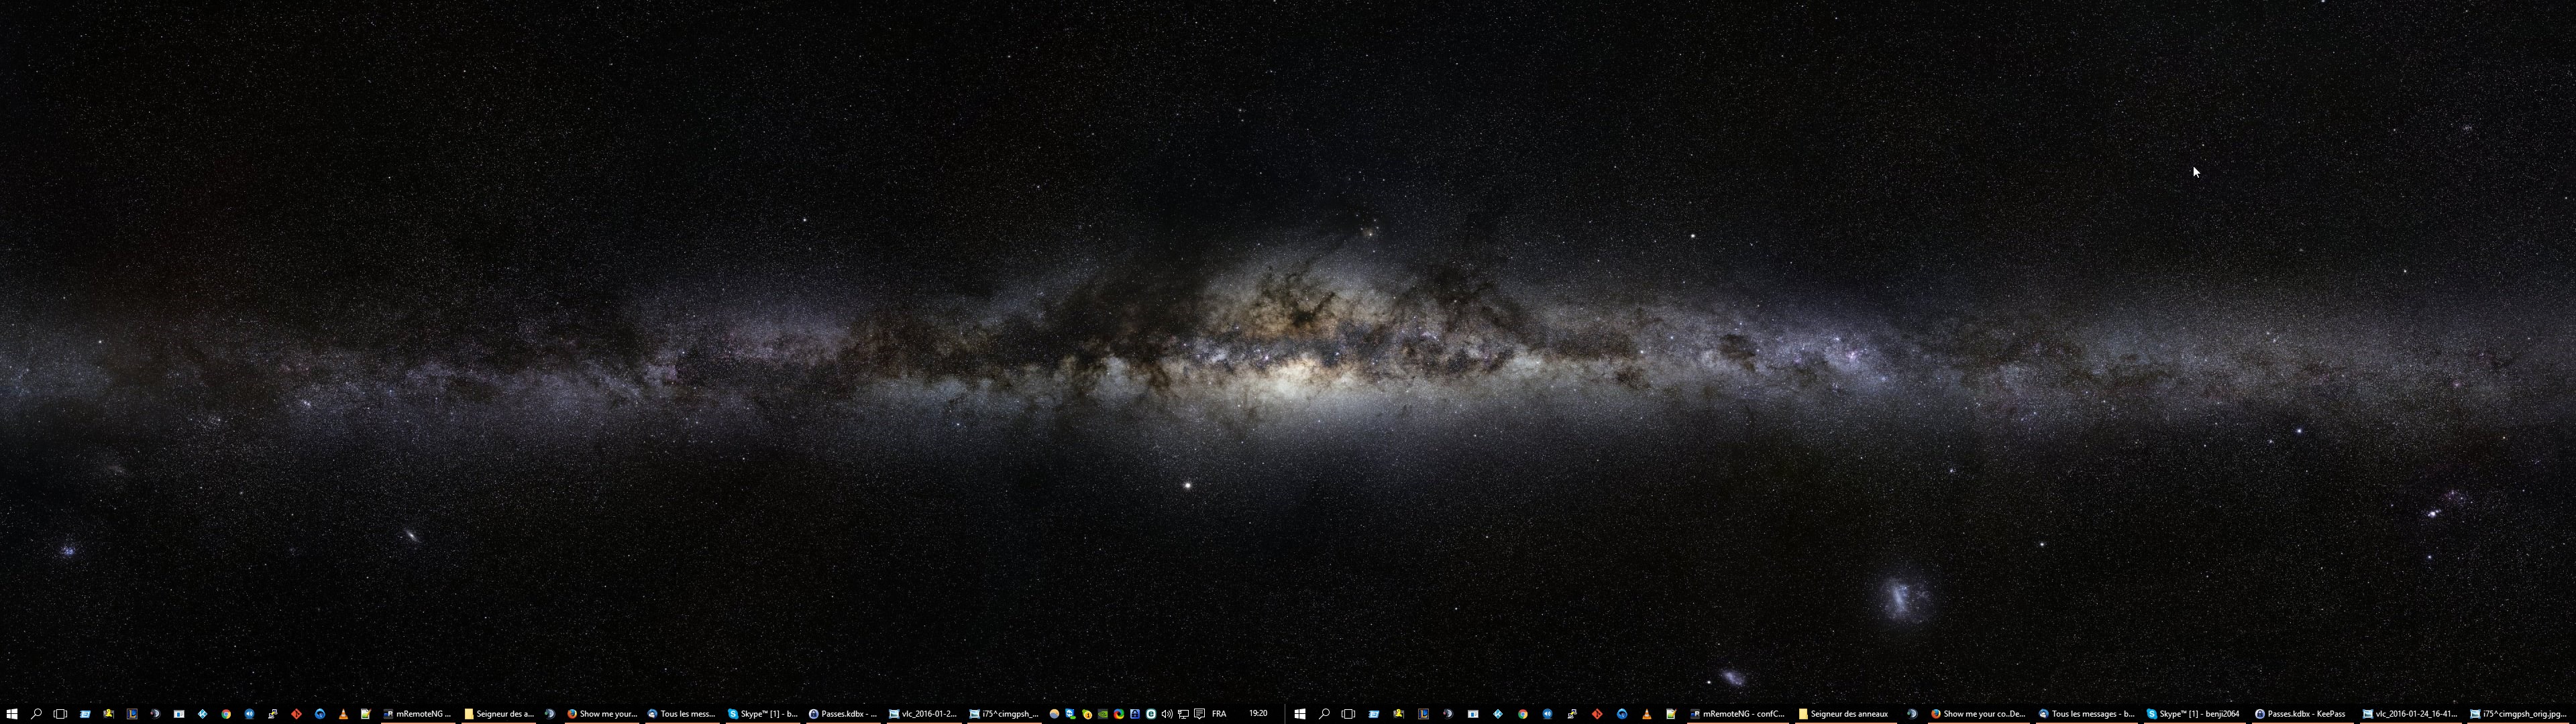The height and width of the screenshot is (724, 2576).
Task: Open the "vlc_2016-01-2..." image window
Action: (x=923, y=714)
